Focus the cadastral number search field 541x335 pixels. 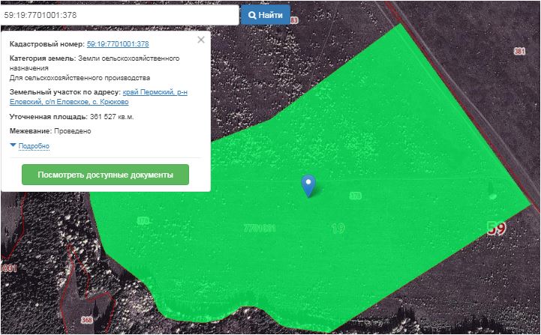click(x=120, y=15)
